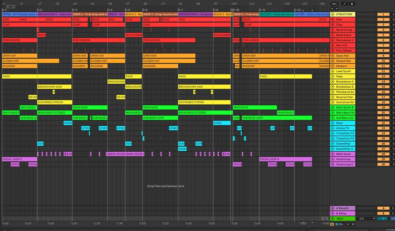Click the Main track volume field showing 0

[x=383, y=218]
